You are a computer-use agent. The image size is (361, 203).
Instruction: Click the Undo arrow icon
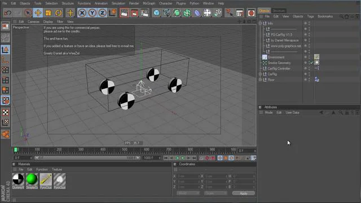click(x=7, y=13)
